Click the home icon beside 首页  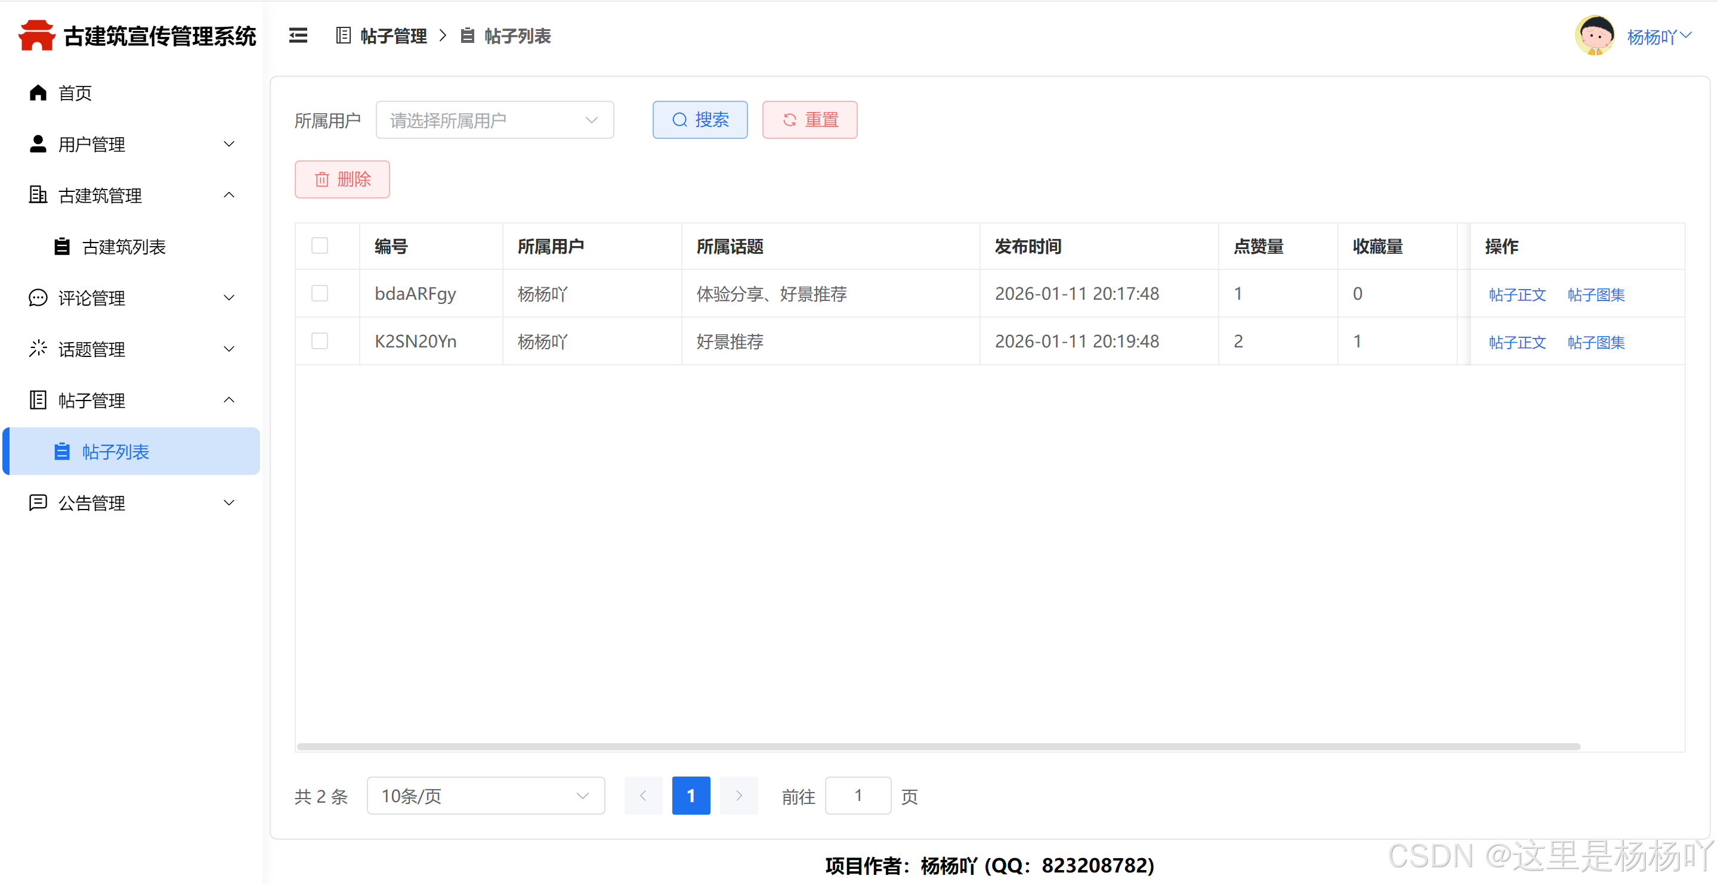point(38,92)
